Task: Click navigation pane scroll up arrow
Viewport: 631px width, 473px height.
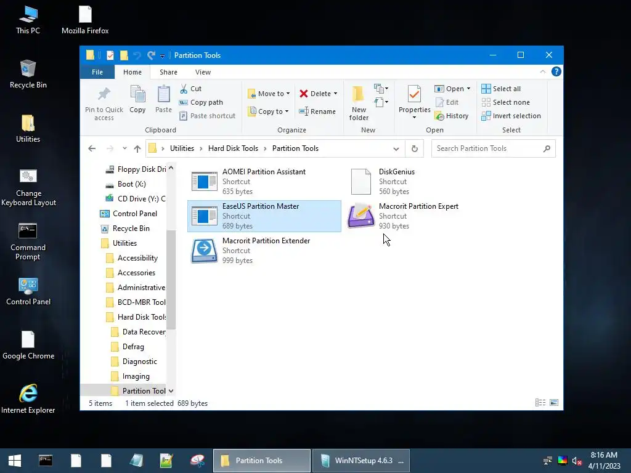Action: 171,168
